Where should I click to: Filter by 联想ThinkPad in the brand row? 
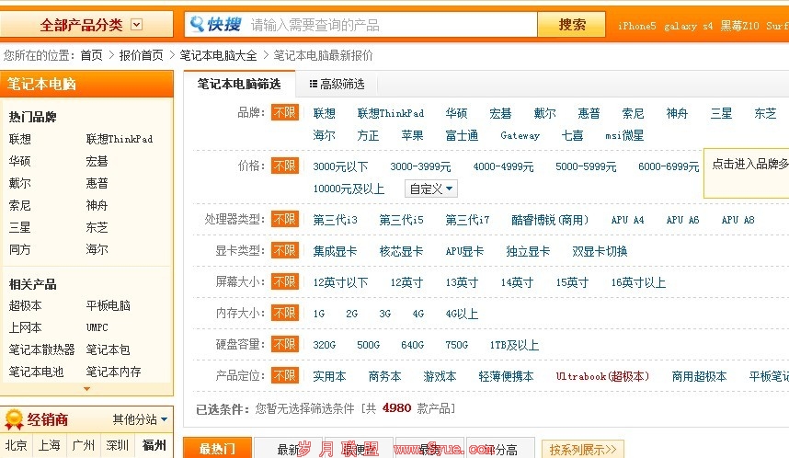click(x=390, y=113)
